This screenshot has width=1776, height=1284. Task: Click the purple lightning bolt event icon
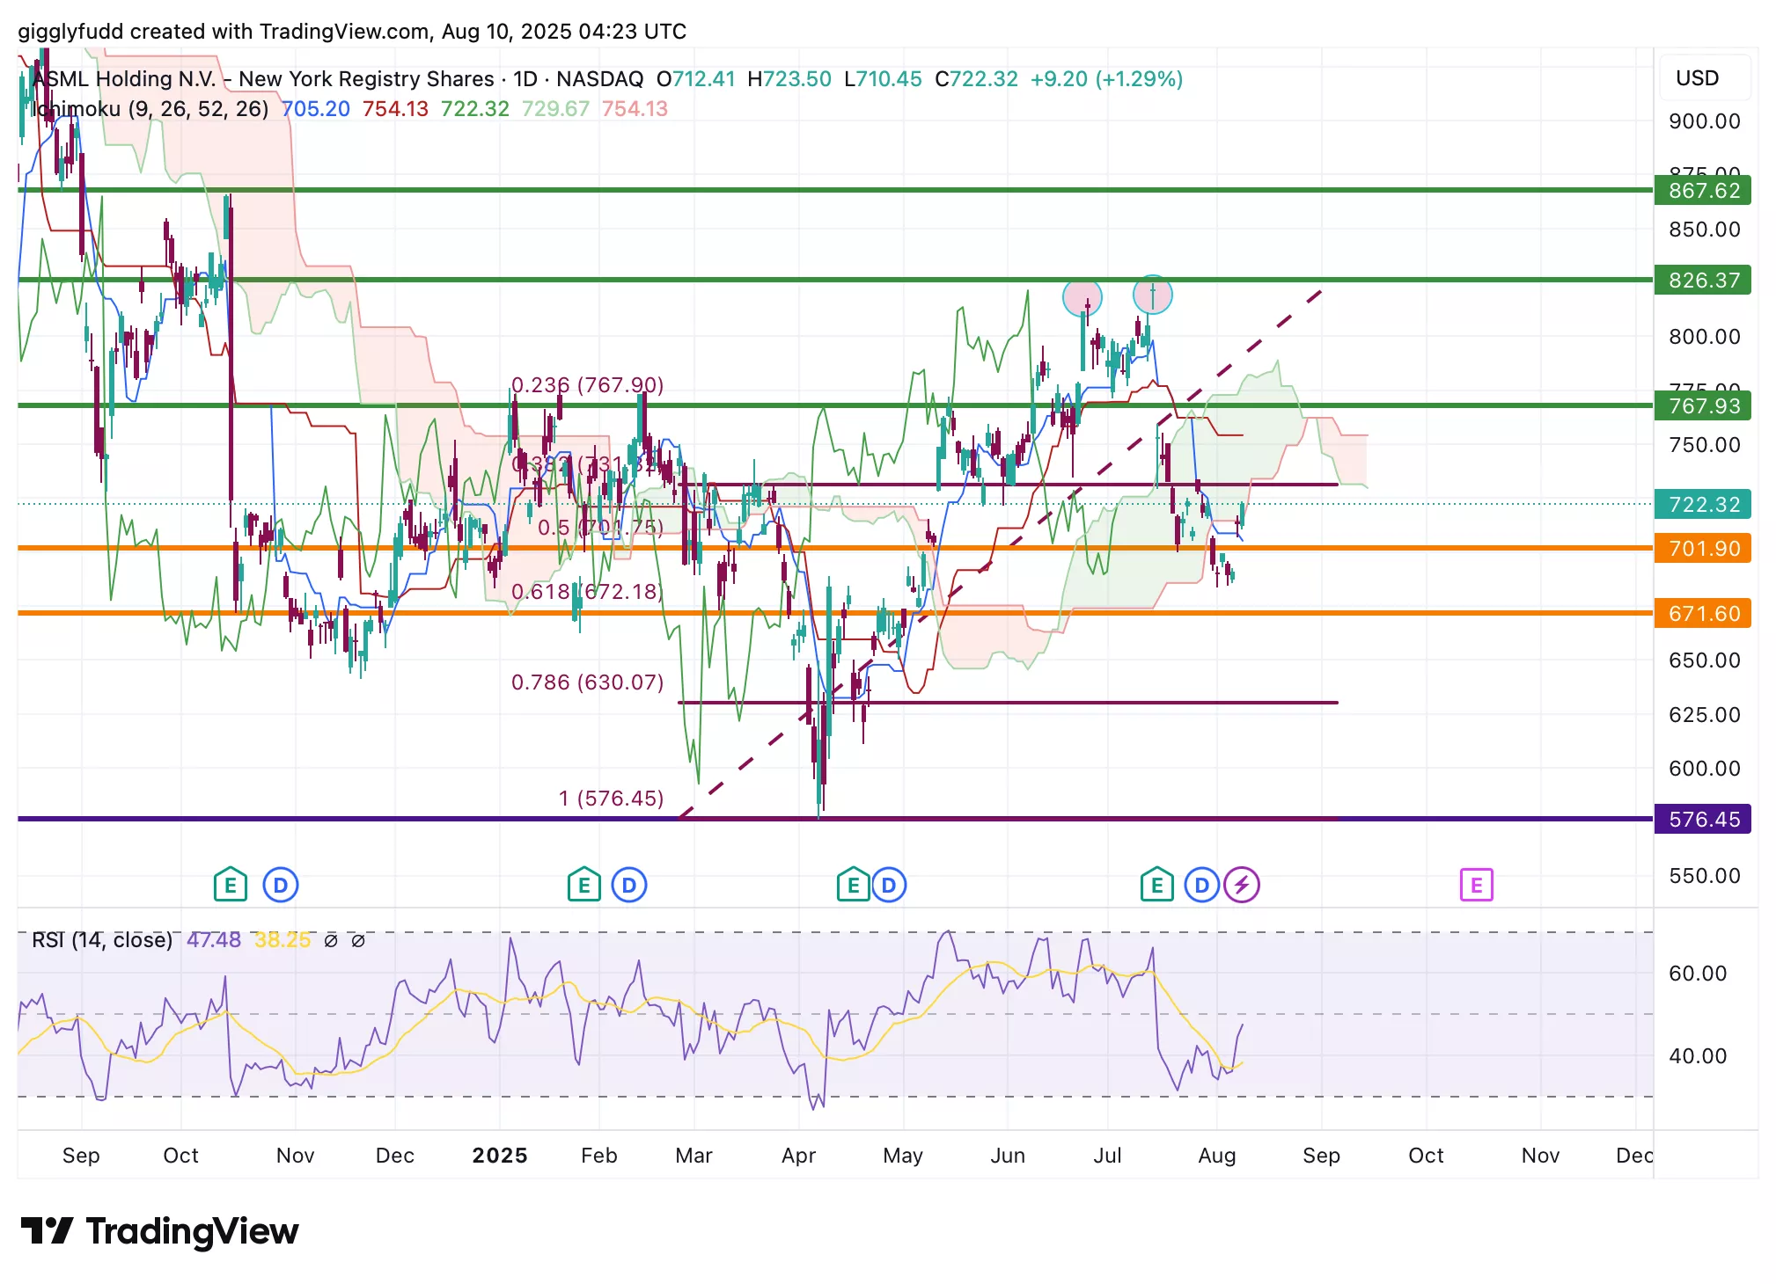[1242, 885]
